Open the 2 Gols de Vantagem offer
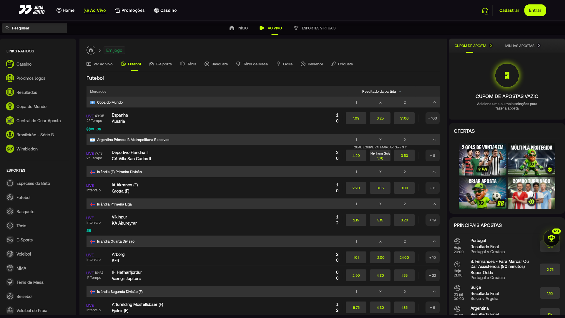The height and width of the screenshot is (318, 565). tap(482, 159)
